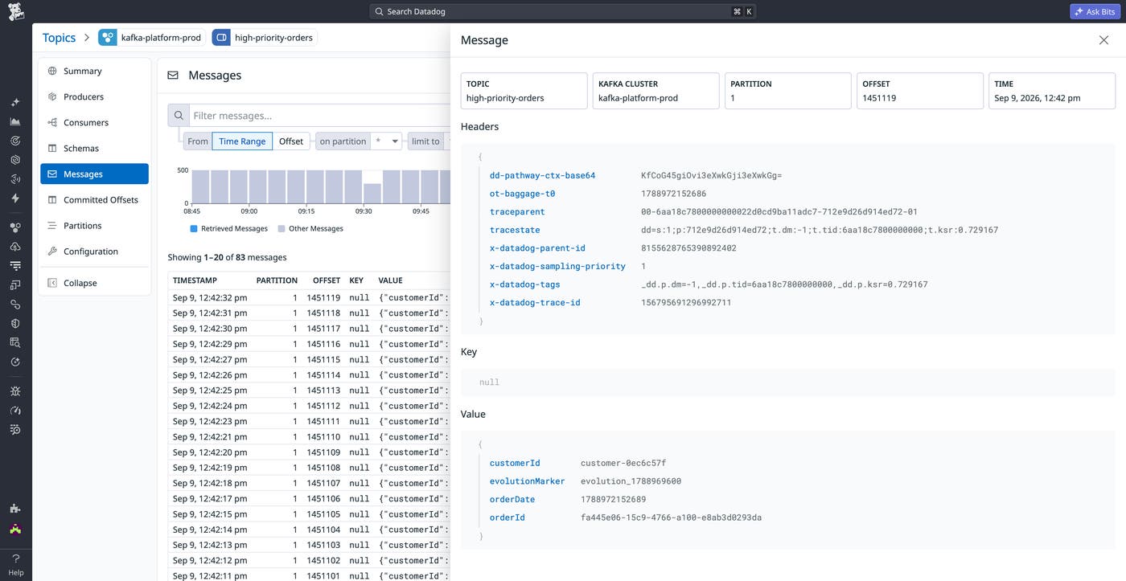Click the OFFSET card showing 1451119
The image size is (1126, 581).
pyautogui.click(x=920, y=91)
